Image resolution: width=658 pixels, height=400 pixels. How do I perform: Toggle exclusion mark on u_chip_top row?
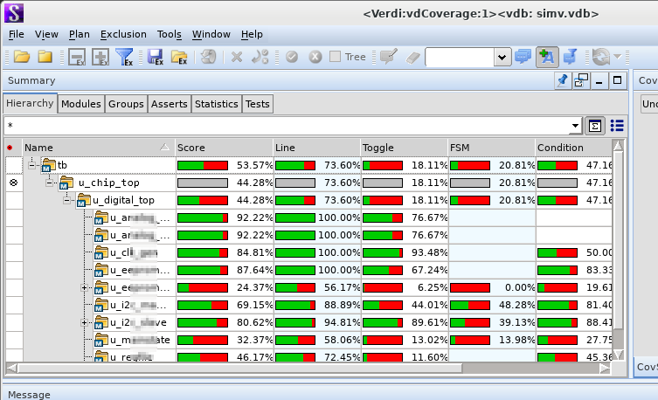tap(12, 183)
